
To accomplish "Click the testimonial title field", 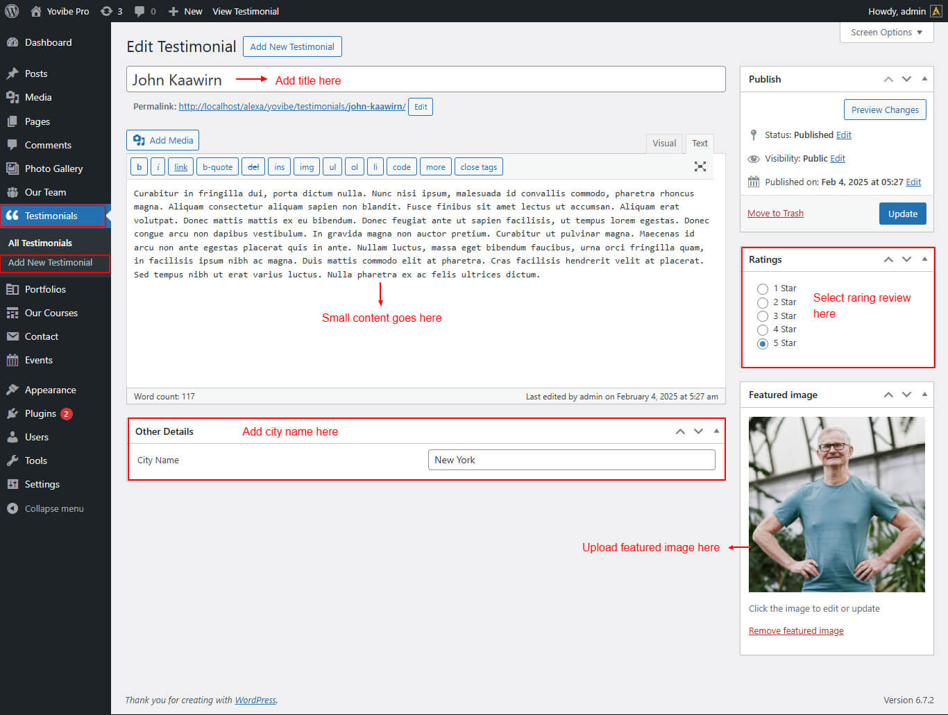I will [x=426, y=79].
